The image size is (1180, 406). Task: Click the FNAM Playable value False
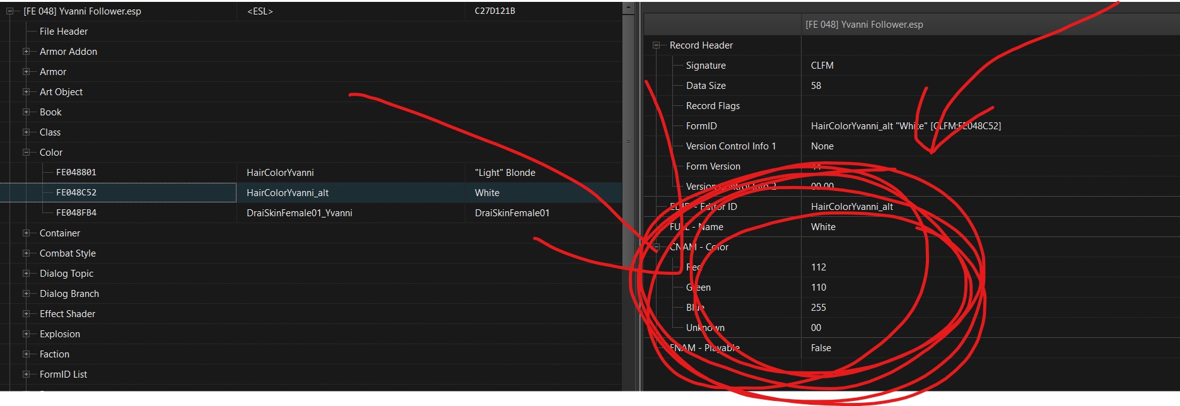821,348
